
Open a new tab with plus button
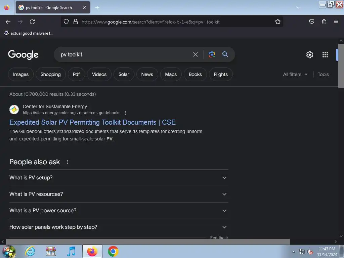point(97,8)
